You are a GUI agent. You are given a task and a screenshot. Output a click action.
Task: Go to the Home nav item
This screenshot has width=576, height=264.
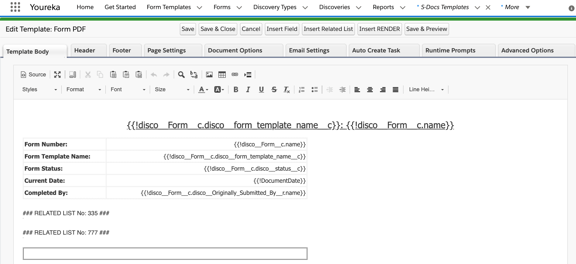pos(85,7)
